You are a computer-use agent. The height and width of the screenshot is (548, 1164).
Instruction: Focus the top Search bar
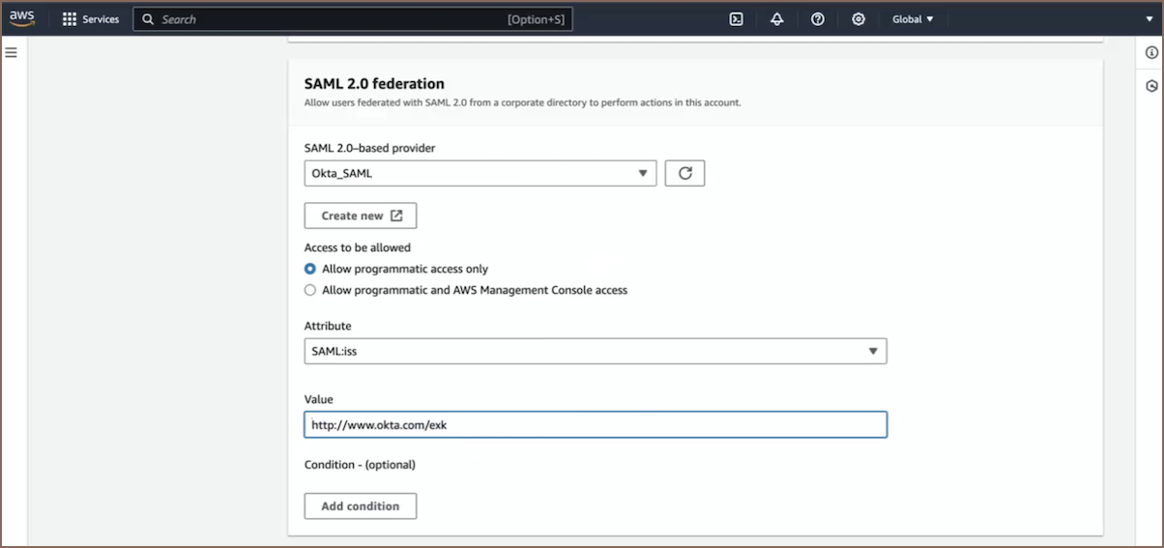(353, 19)
